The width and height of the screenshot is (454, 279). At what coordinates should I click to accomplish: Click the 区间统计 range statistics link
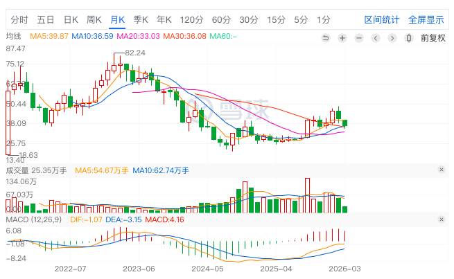click(382, 19)
